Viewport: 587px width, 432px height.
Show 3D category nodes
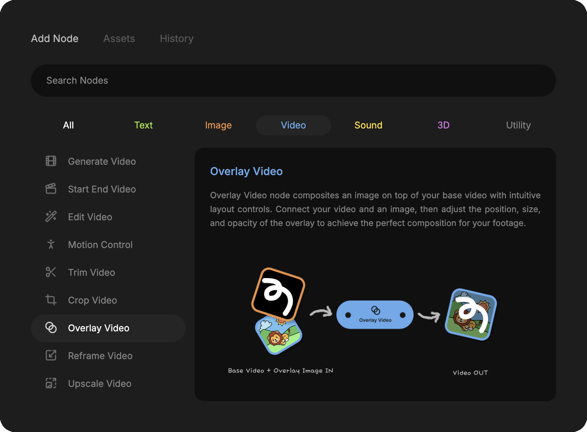pyautogui.click(x=443, y=125)
